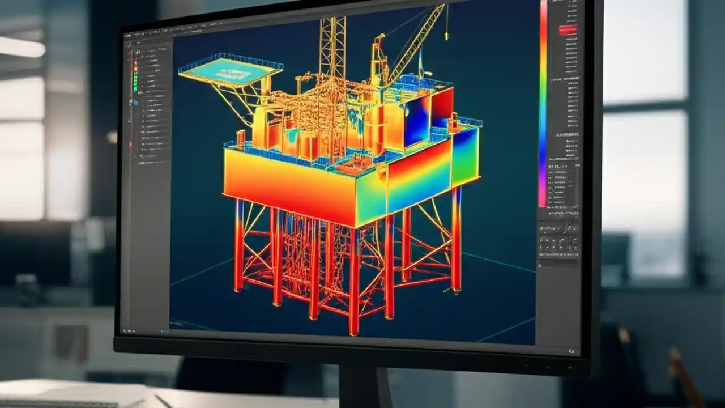Viewport: 725px width, 408px height.
Task: Open the results type dropdown in the right panel
Action: click(x=566, y=212)
